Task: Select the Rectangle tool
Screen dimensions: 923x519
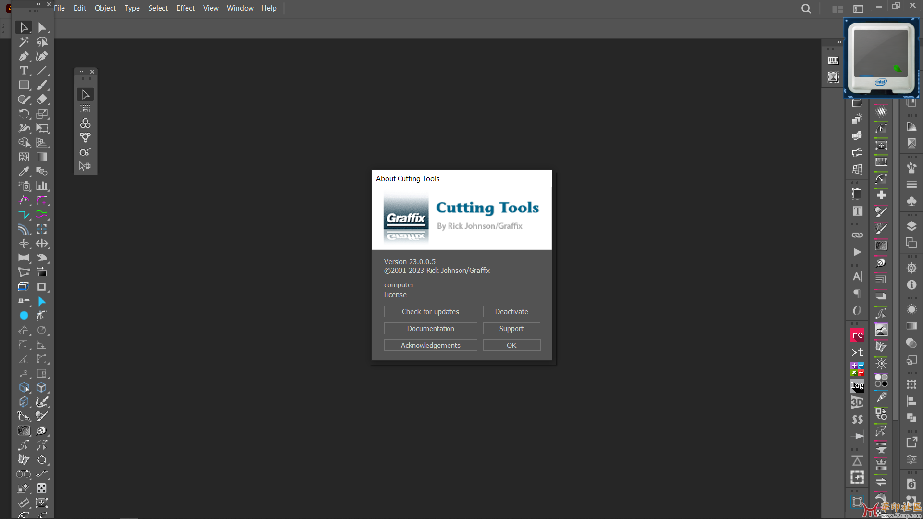Action: point(24,85)
